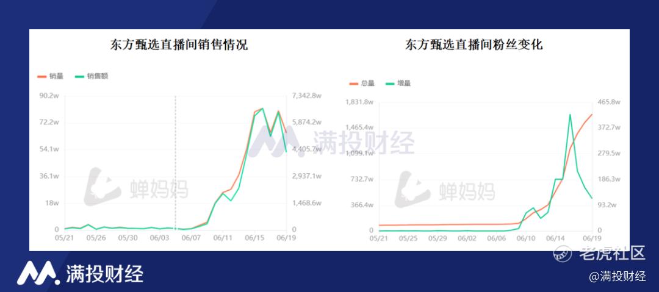The image size is (659, 292).
Task: Click the 186.3w axis value
Action: (x=610, y=179)
